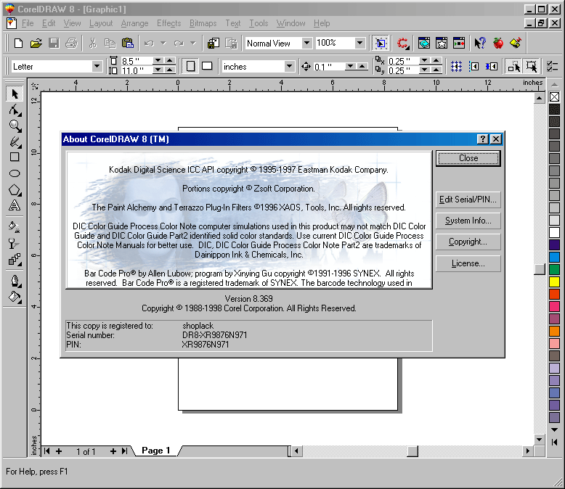Pick the Rectangle tool
The width and height of the screenshot is (565, 489).
tap(15, 157)
